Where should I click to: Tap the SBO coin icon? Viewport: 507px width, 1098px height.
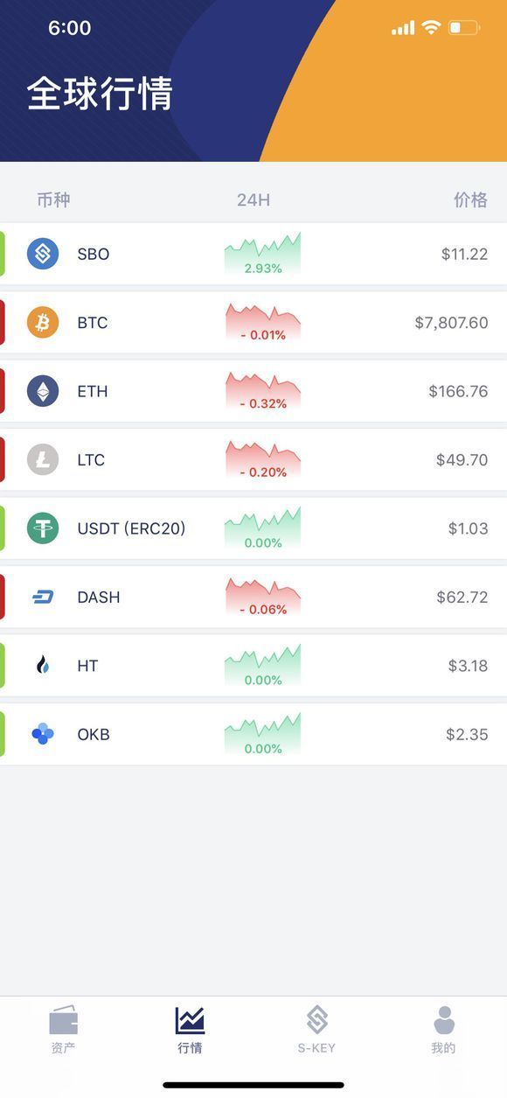[43, 254]
